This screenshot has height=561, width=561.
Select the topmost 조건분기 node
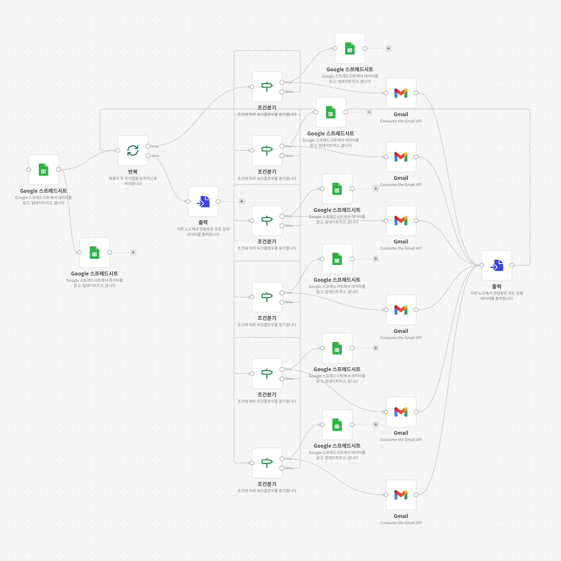point(267,87)
